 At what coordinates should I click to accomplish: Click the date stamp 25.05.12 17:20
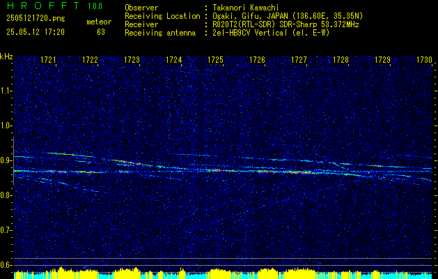click(x=36, y=32)
